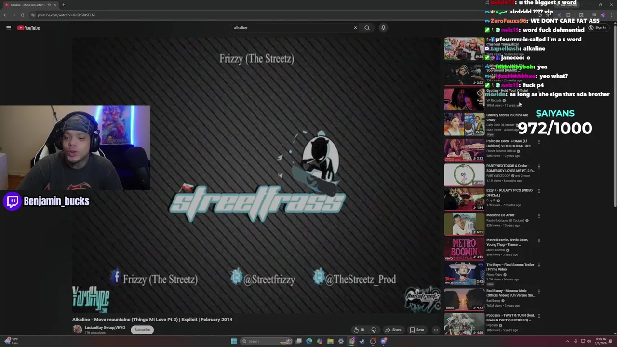
Task: Click the video player area
Action: (x=256, y=176)
